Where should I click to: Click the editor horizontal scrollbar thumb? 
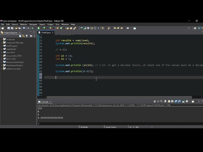tap(119, 97)
